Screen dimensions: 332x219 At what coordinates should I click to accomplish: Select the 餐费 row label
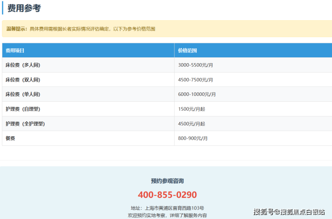point(10,138)
